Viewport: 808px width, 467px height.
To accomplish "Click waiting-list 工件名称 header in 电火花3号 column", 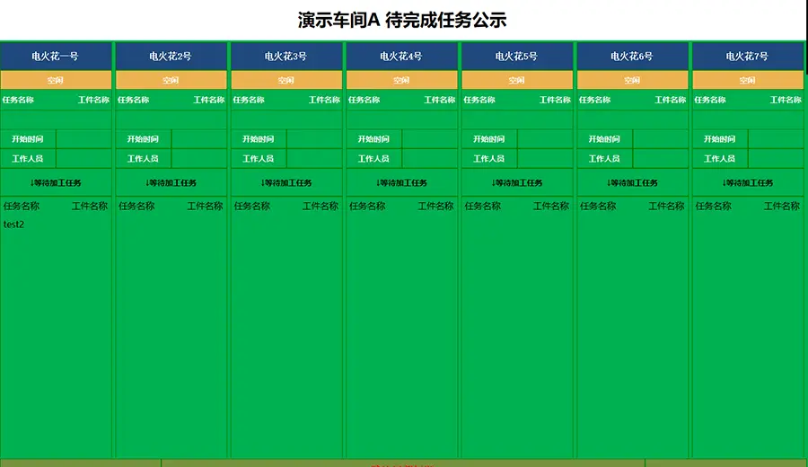I will click(321, 207).
